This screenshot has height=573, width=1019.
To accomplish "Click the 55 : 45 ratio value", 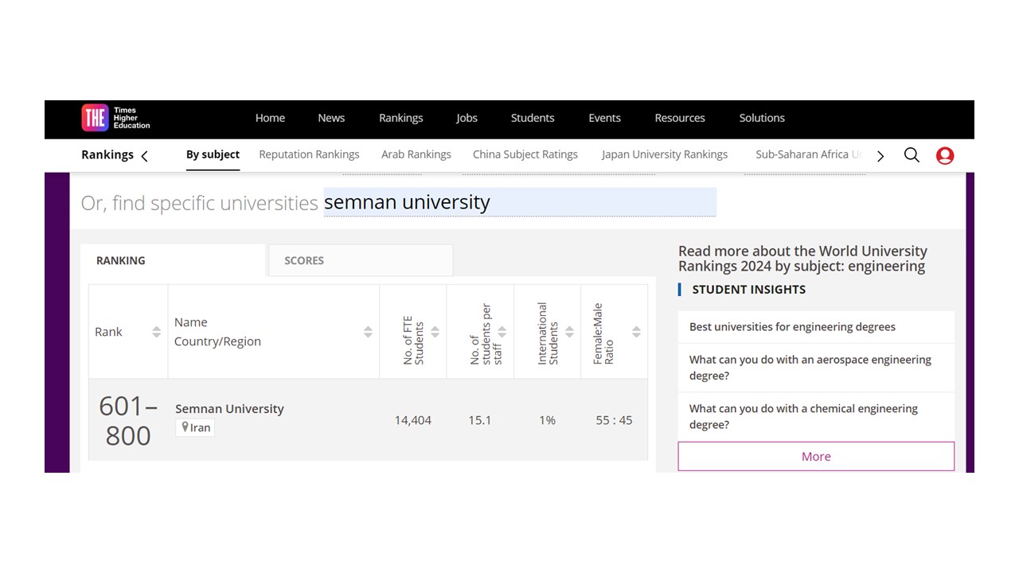I will click(614, 420).
